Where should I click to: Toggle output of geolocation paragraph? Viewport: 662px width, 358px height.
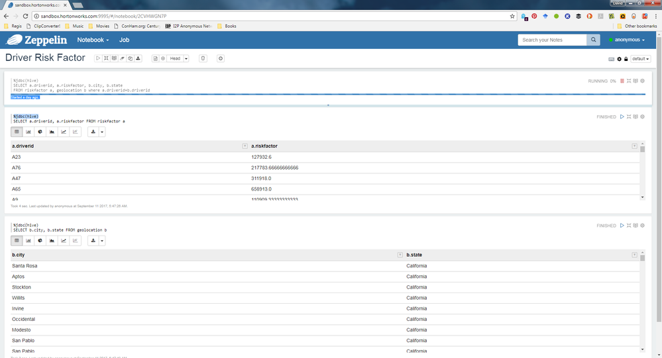(635, 226)
